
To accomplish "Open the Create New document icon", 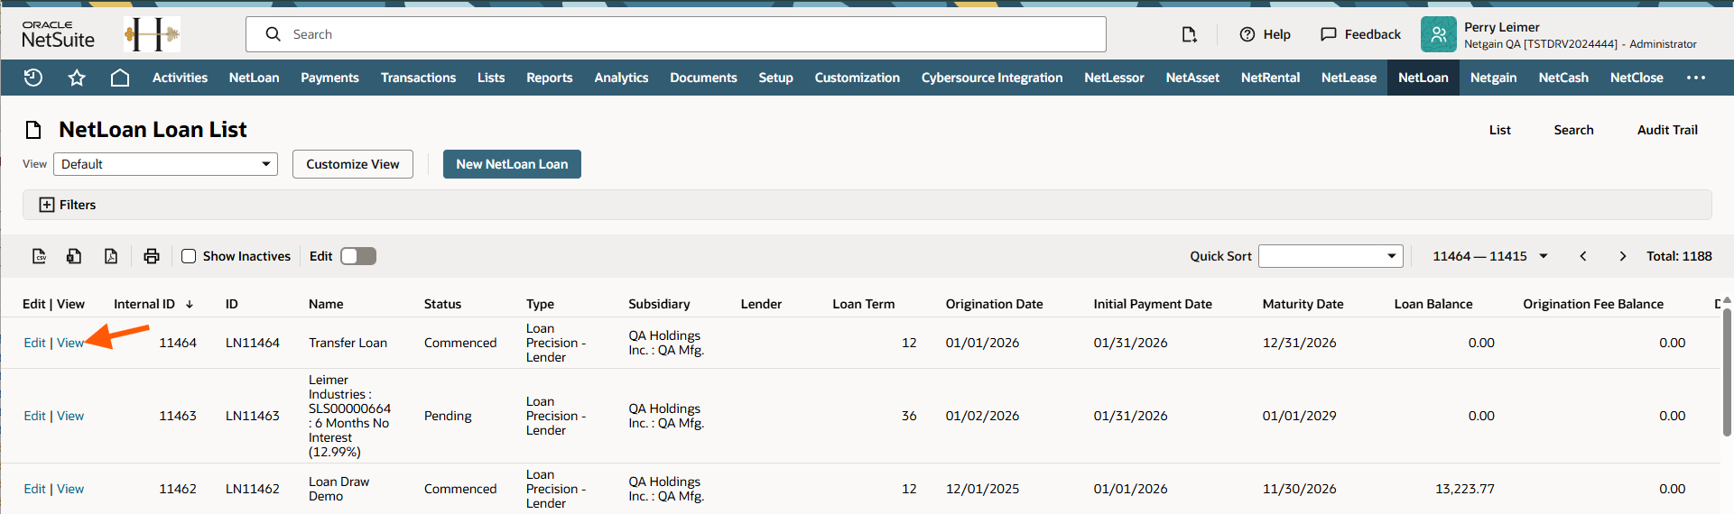I will (1189, 34).
